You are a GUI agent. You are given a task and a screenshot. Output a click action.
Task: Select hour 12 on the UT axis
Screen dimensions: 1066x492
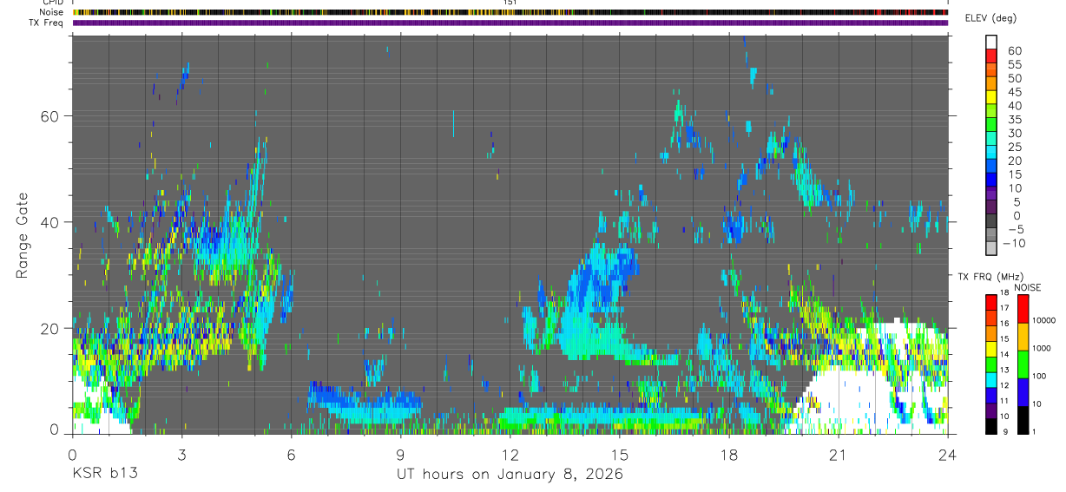click(510, 454)
